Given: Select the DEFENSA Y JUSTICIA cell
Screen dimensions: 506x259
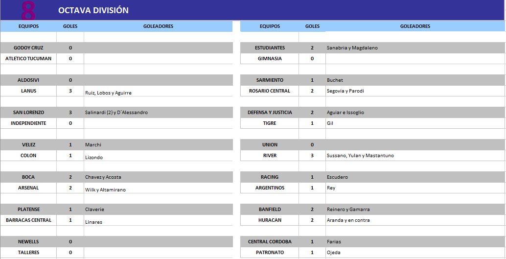Looking at the screenshot, I should point(270,113).
